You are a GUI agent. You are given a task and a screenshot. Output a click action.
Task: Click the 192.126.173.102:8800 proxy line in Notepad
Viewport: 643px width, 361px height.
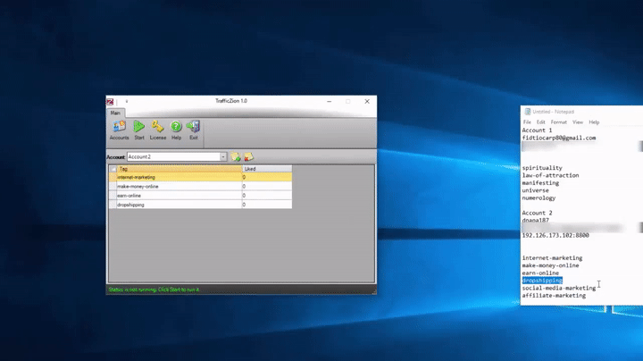(x=555, y=236)
